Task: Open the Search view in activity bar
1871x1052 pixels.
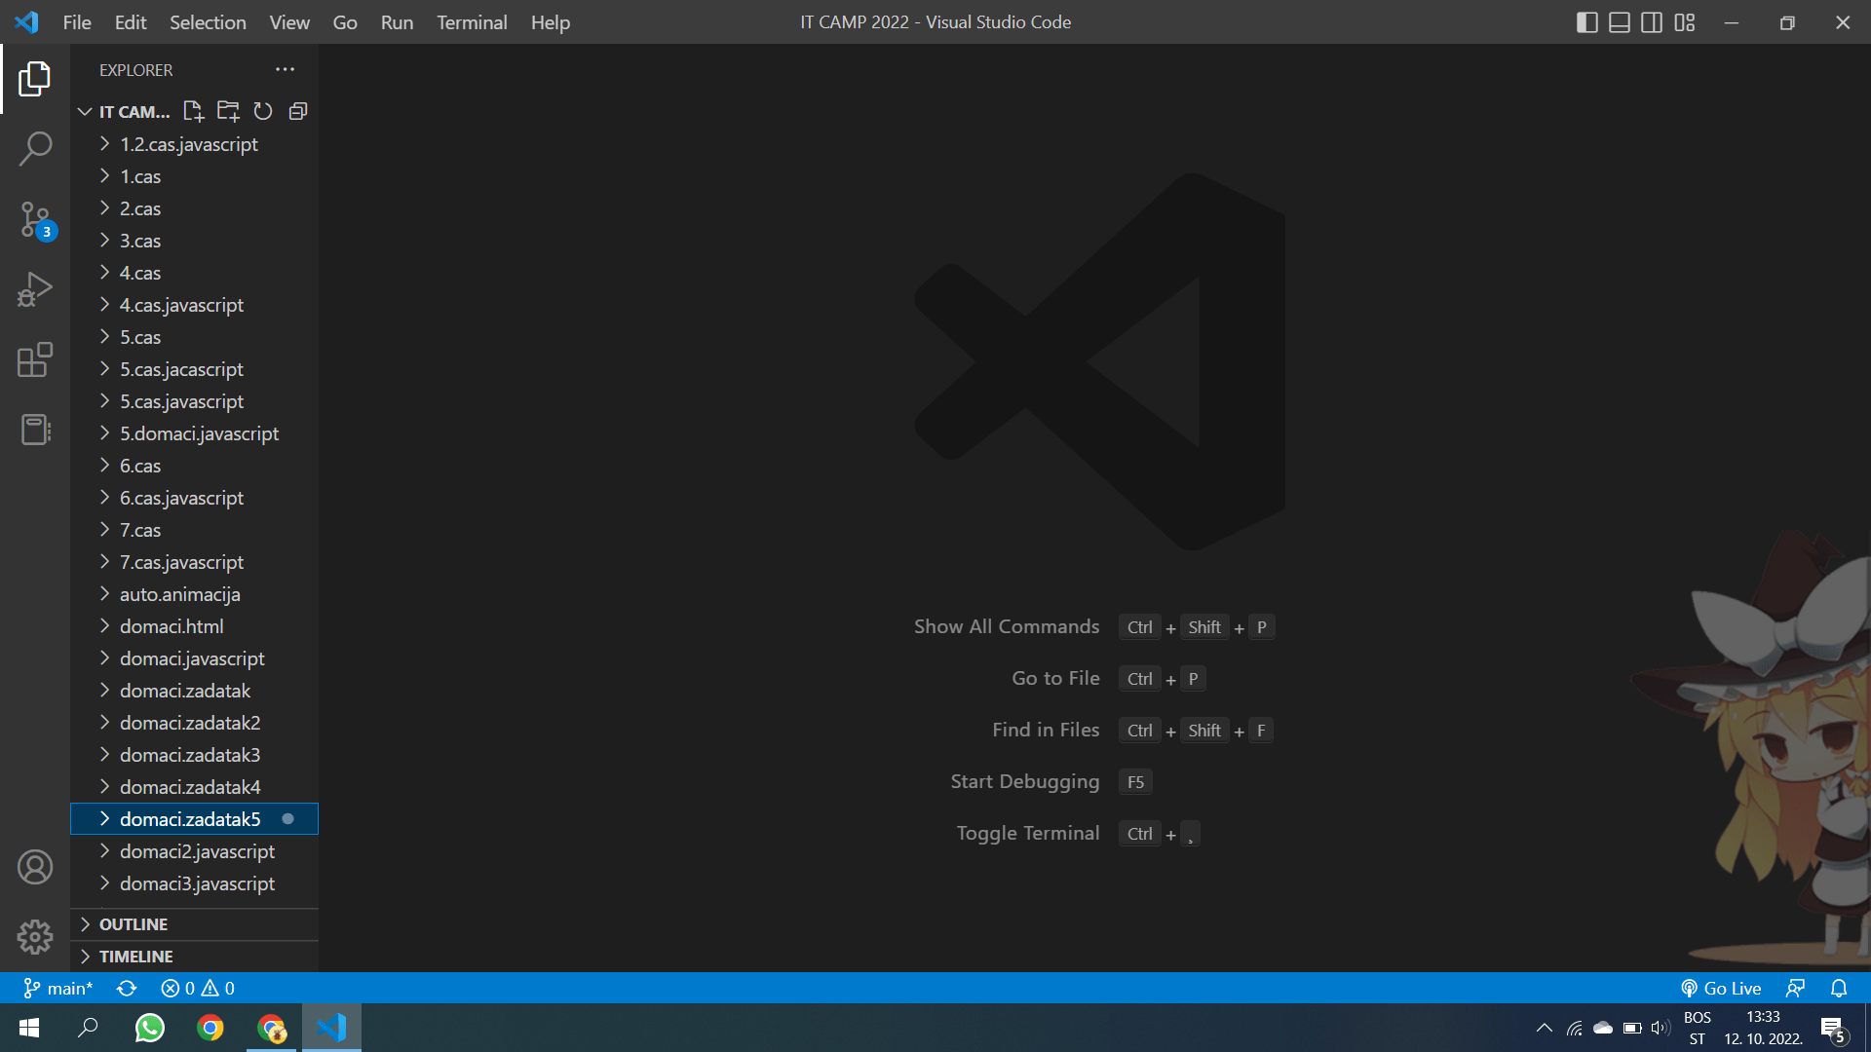Action: pos(35,148)
